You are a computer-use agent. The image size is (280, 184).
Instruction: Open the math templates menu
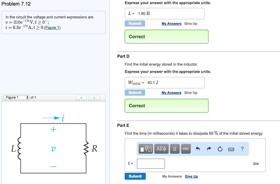pos(145,149)
